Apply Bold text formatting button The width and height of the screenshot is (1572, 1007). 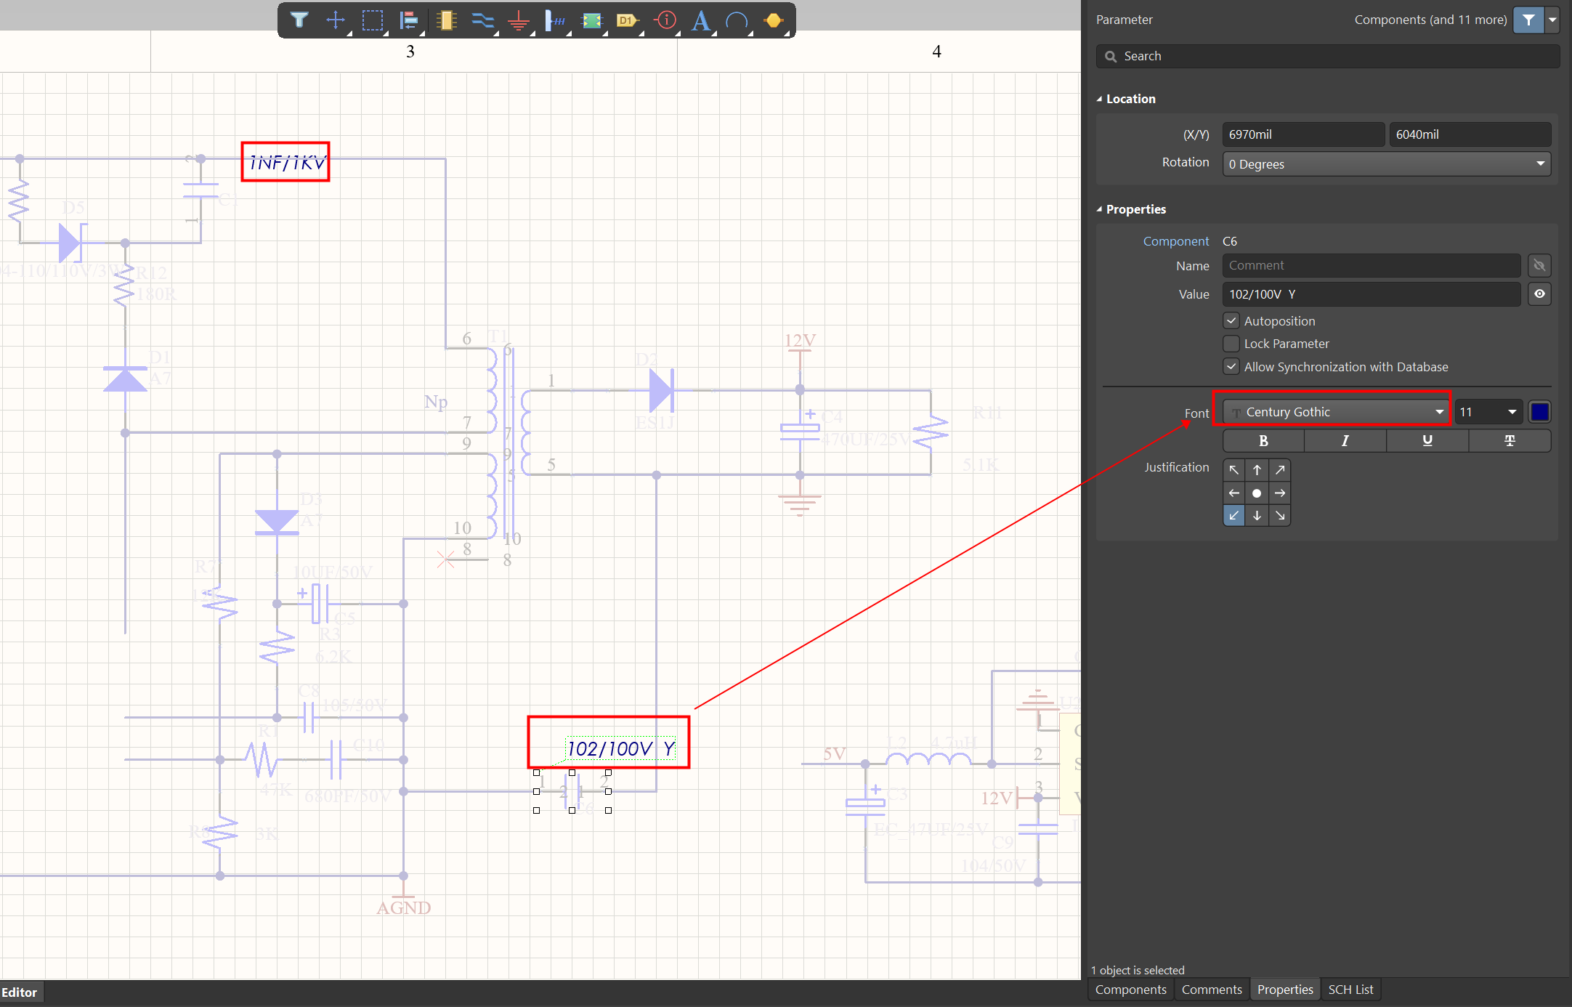(x=1263, y=441)
